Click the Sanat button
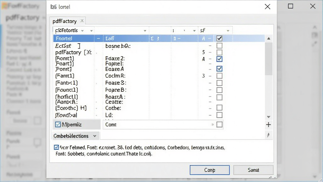This screenshot has width=323, height=182. [253, 170]
